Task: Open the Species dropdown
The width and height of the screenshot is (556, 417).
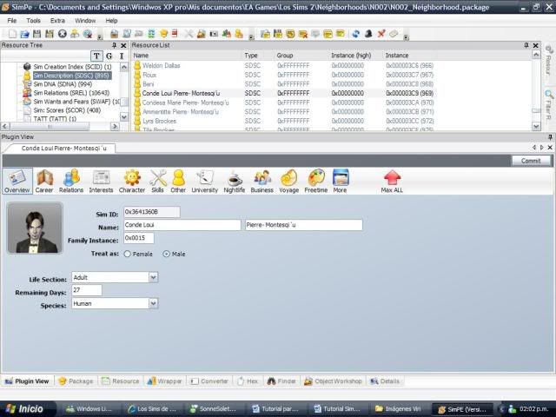Action: point(153,303)
